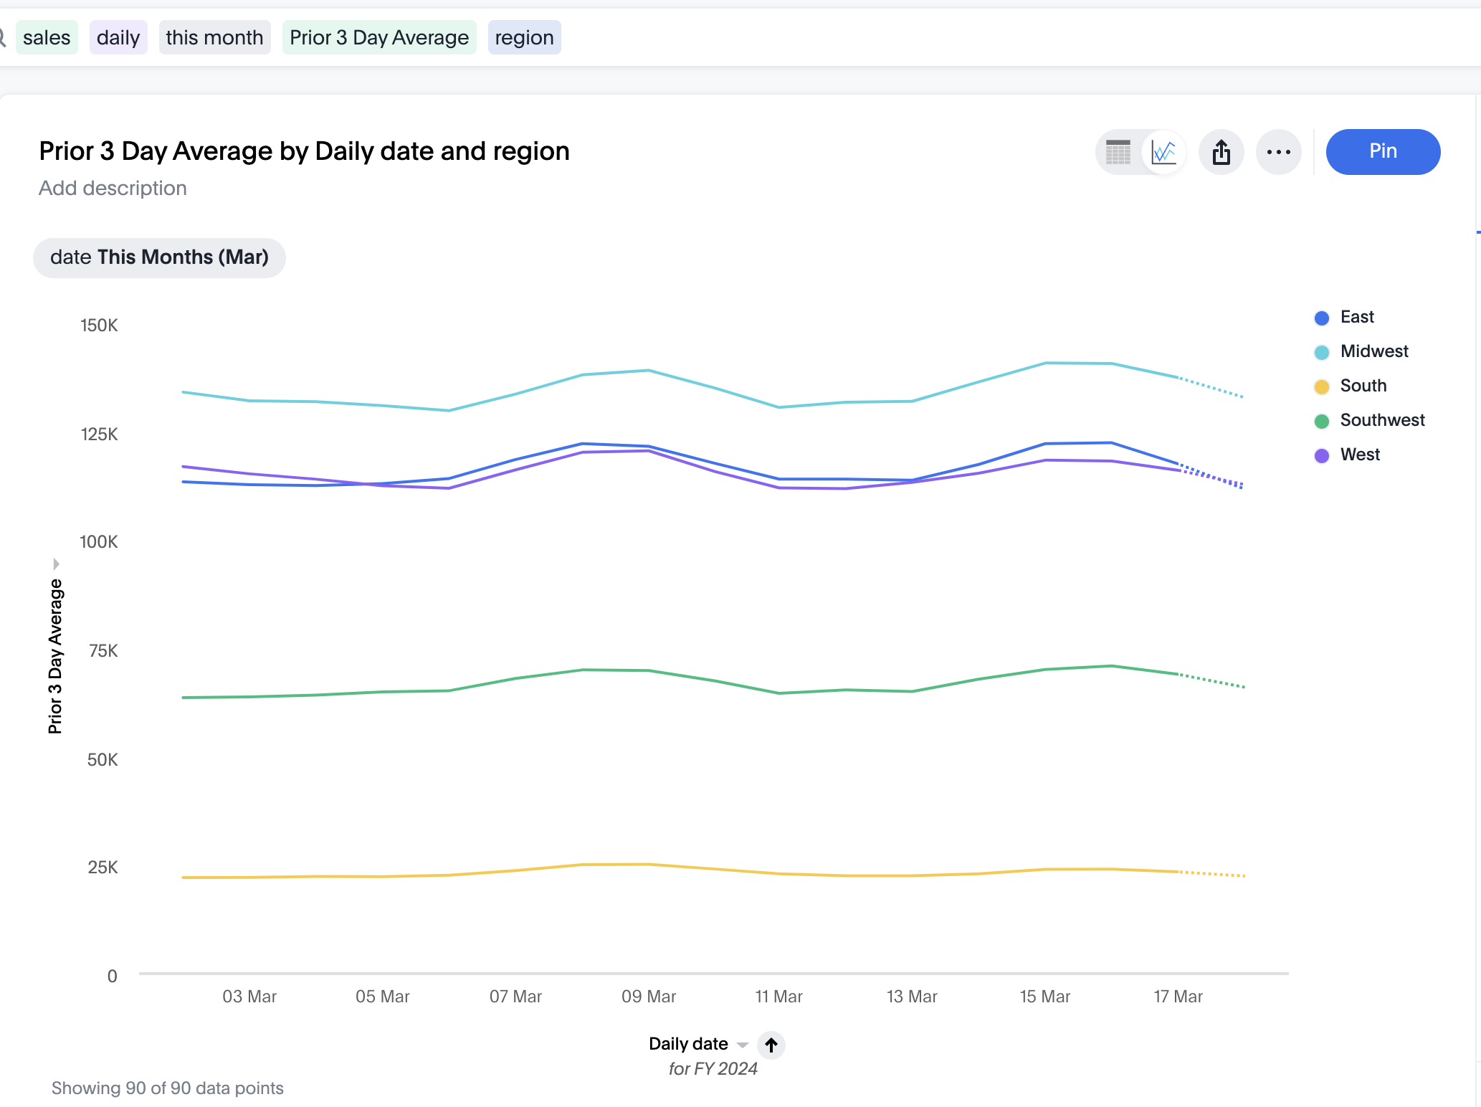Click the purple West legend swatch
This screenshot has height=1107, width=1481.
pyautogui.click(x=1321, y=455)
